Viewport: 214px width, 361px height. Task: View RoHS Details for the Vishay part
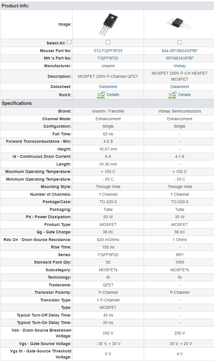point(184,95)
